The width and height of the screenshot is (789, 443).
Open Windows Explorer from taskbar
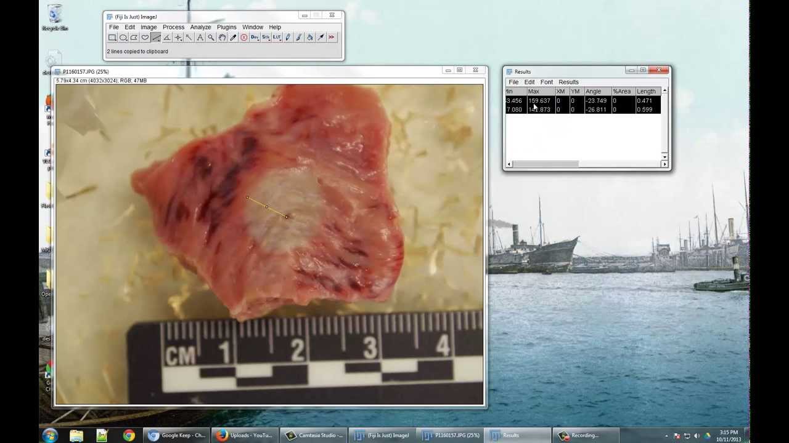coord(76,436)
